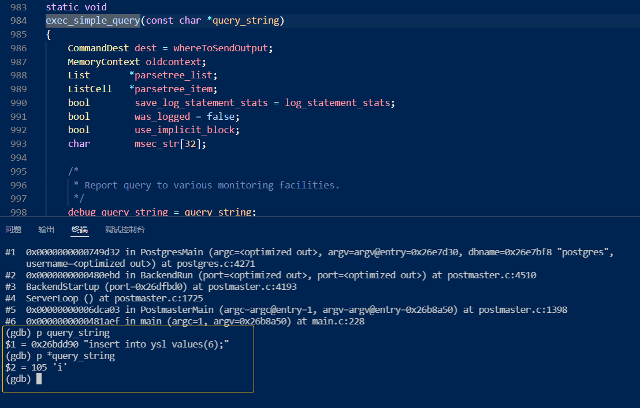
Task: Click the MemoryContext type name
Action: [x=103, y=62]
